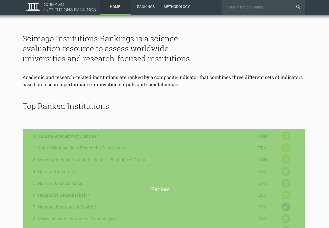Click the university cap icon for Harvard University
The width and height of the screenshot is (329, 228).
click(x=286, y=172)
